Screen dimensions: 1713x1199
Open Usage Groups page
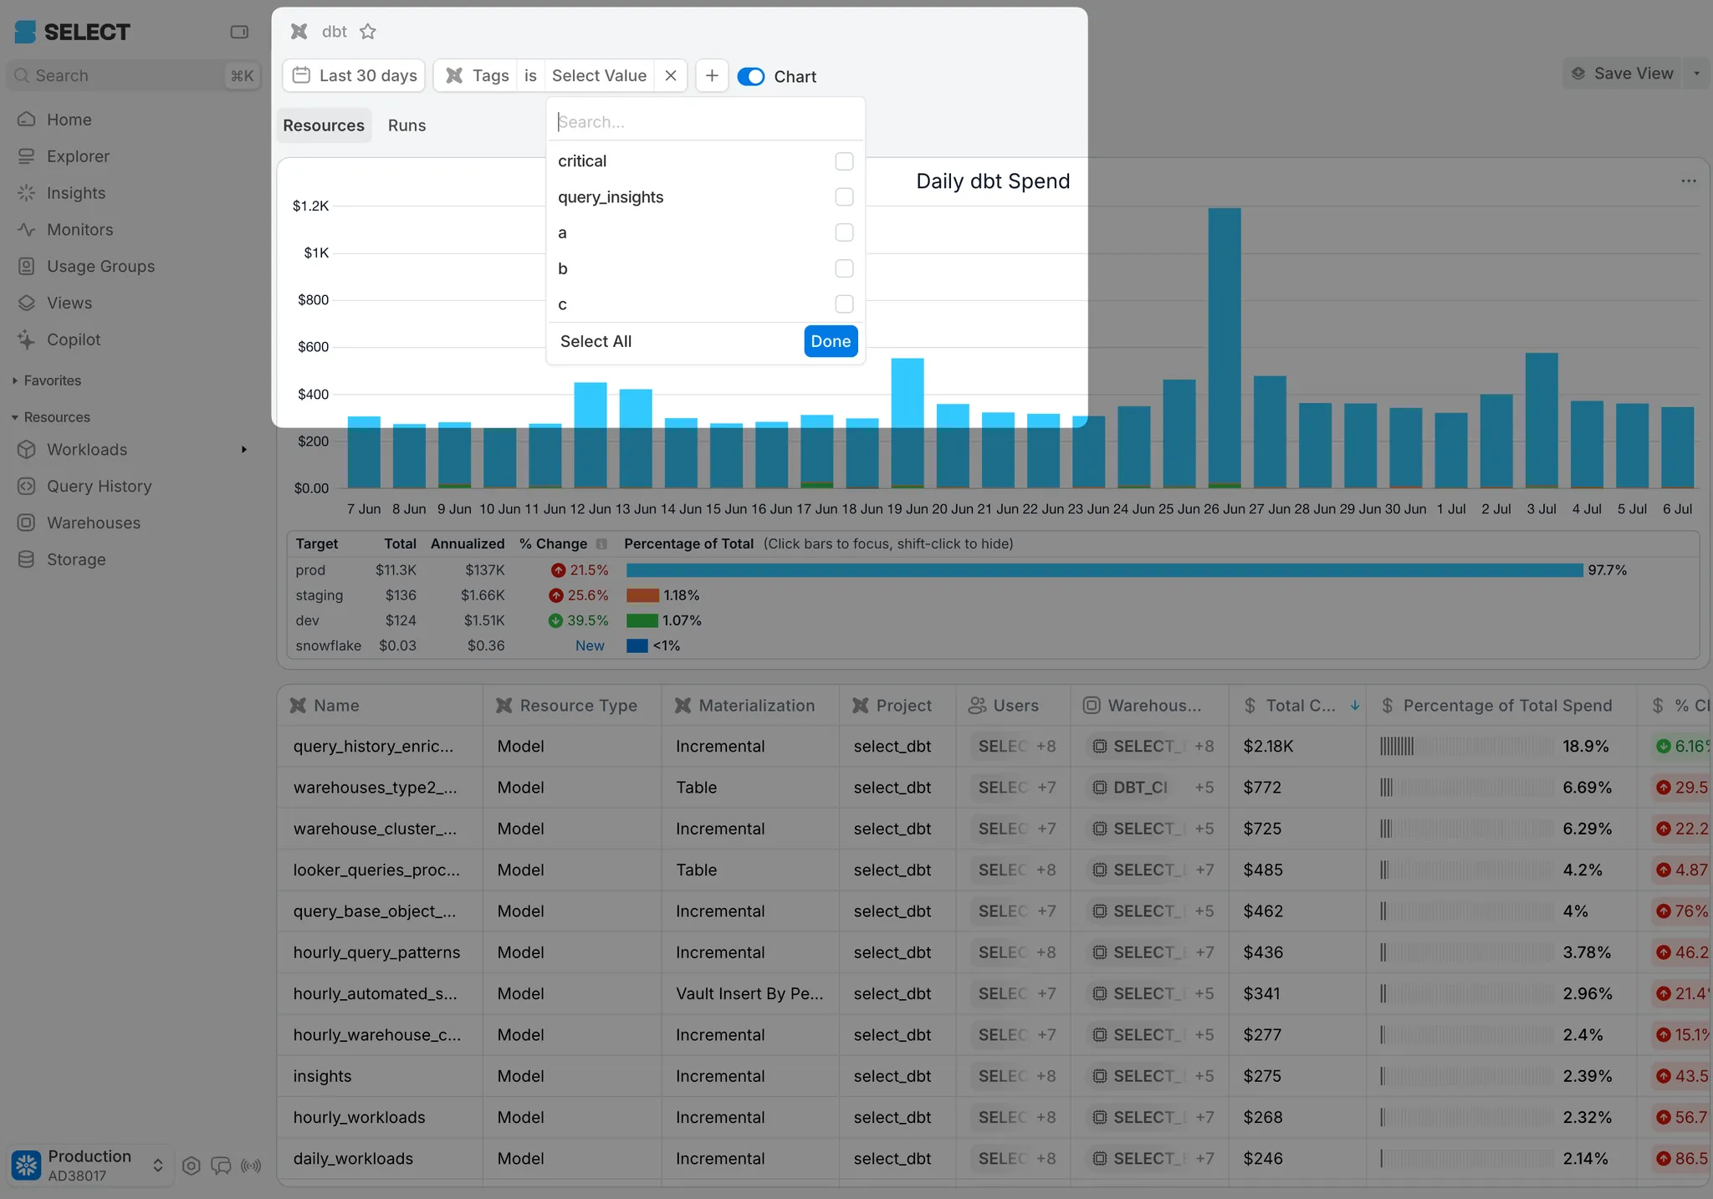[100, 267]
